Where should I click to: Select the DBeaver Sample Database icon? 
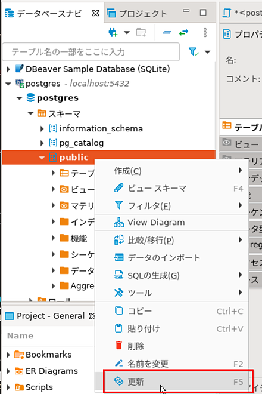pyautogui.click(x=19, y=69)
